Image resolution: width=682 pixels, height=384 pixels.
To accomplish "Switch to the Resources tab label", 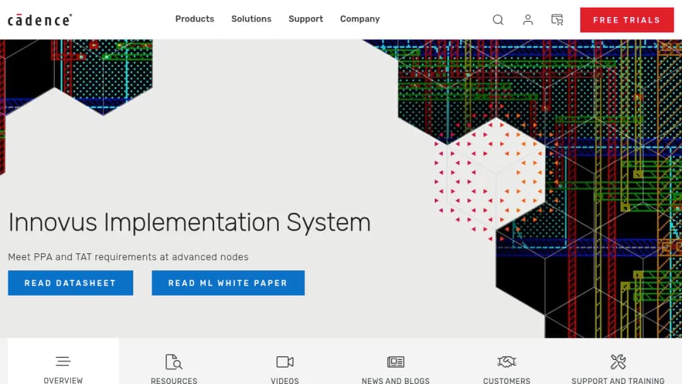I will point(174,380).
